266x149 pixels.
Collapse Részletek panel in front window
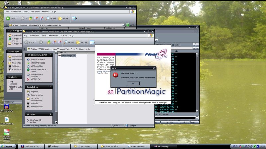point(51,114)
